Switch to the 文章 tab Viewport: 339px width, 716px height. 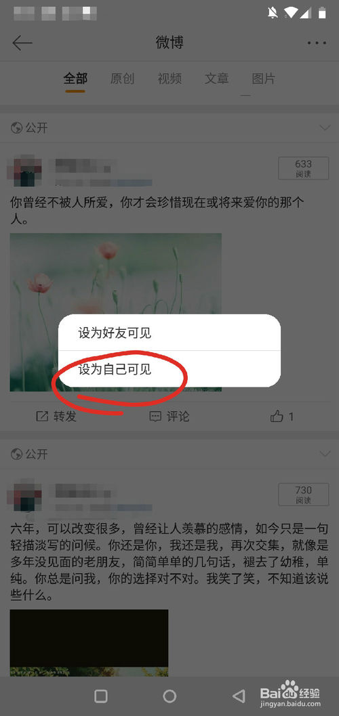[x=216, y=79]
